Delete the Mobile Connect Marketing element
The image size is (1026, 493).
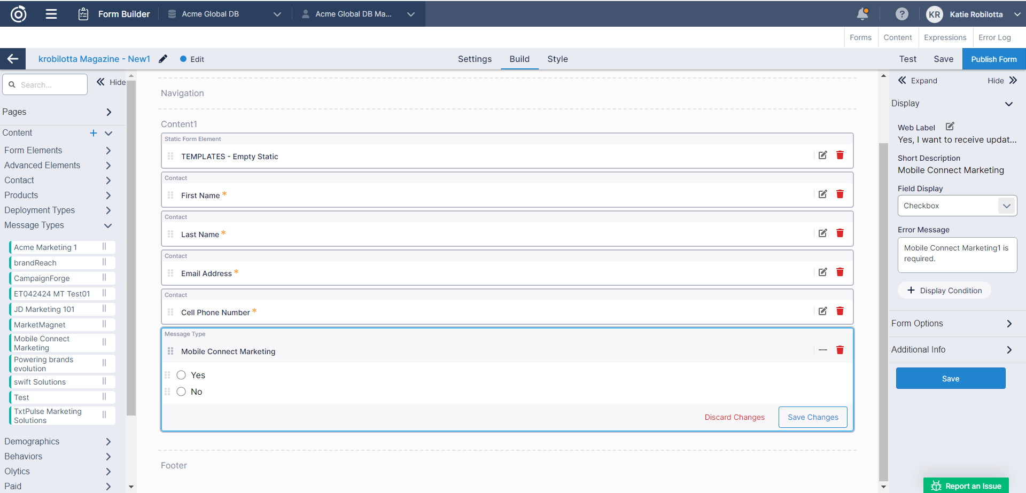pos(840,350)
